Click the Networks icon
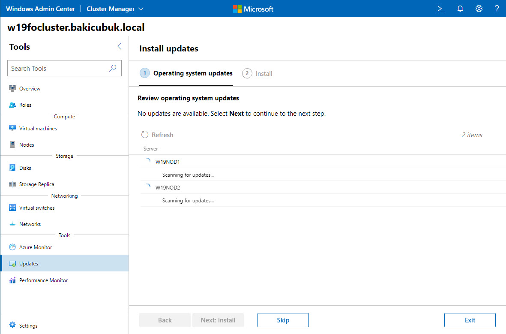Viewport: 506px width, 334px height. pyautogui.click(x=12, y=224)
